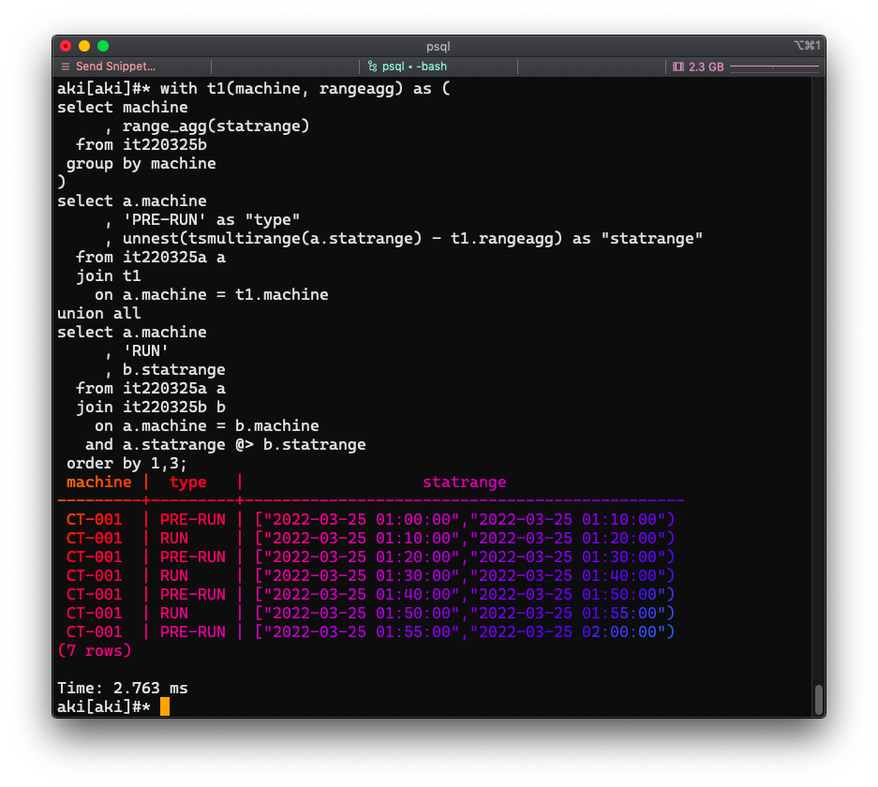The width and height of the screenshot is (878, 787).
Task: Click the green zoom window button
Action: pyautogui.click(x=103, y=46)
